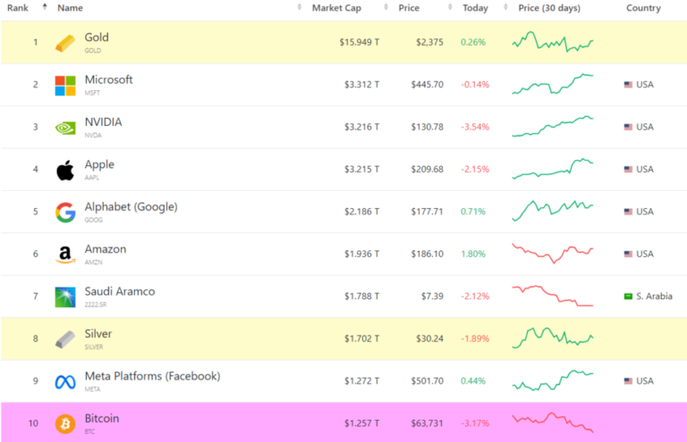
Task: Click the Apple logo icon
Action: tap(65, 170)
